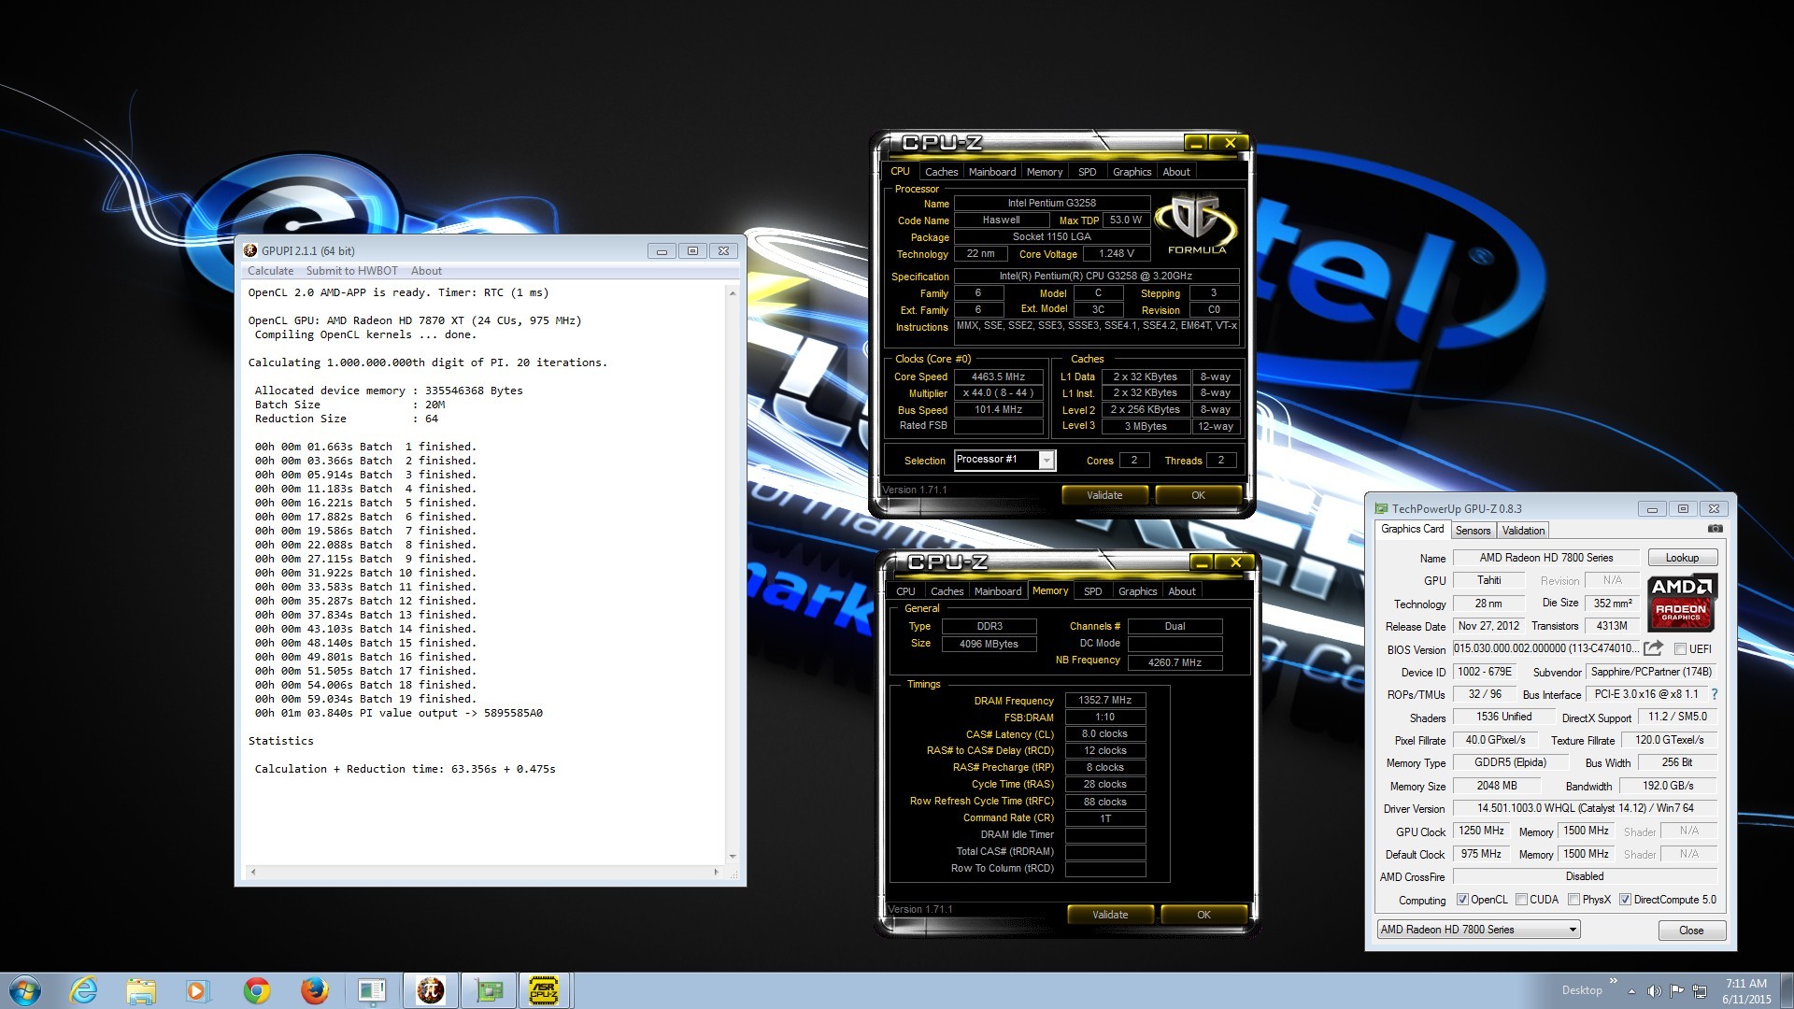1794x1009 pixels.
Task: Click GPUPI horizontal scrollbar right arrow
Action: pyautogui.click(x=717, y=872)
